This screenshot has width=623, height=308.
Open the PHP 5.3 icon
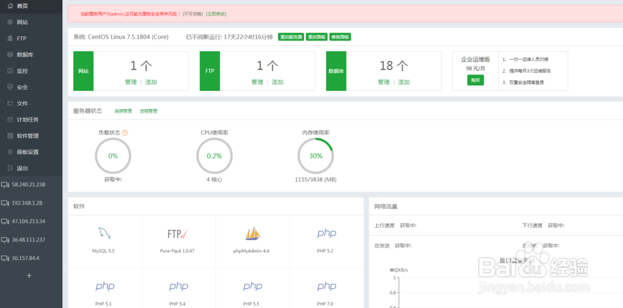[x=103, y=286]
